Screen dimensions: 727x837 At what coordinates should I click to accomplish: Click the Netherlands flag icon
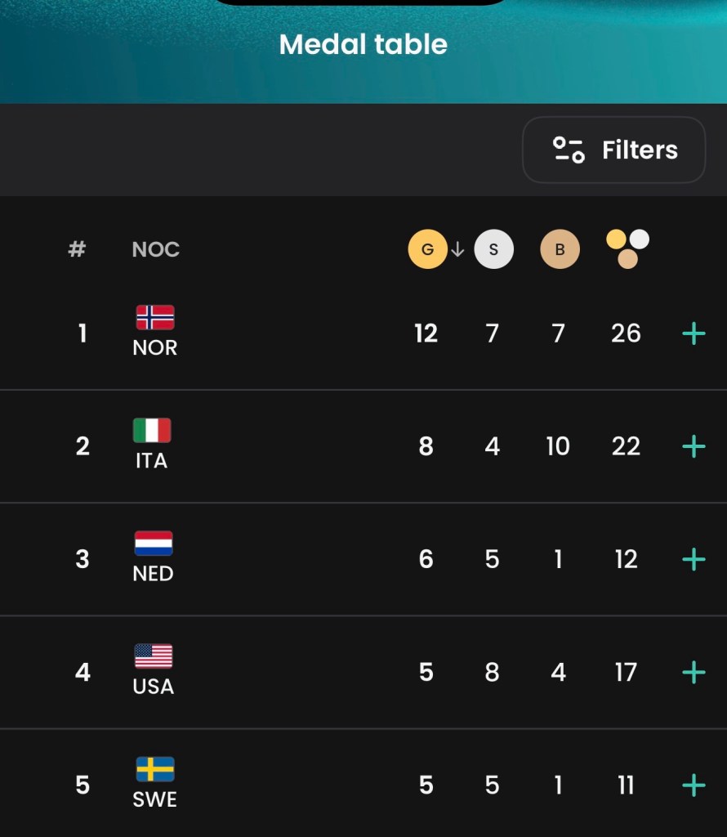[x=154, y=543]
